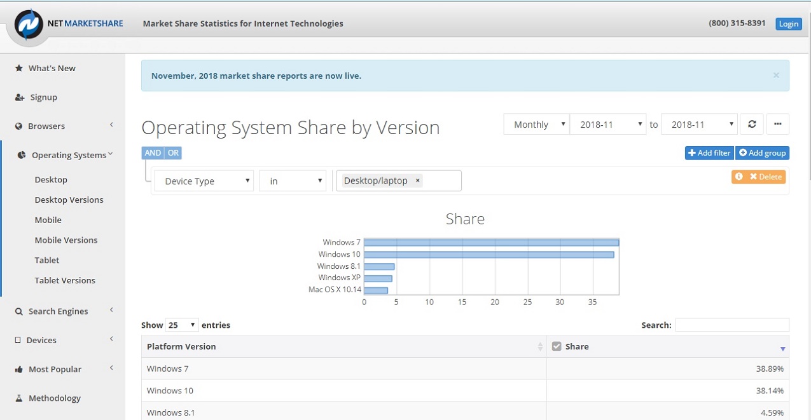811x420 pixels.
Task: Click the Windows 8.1 table row cell
Action: point(344,411)
